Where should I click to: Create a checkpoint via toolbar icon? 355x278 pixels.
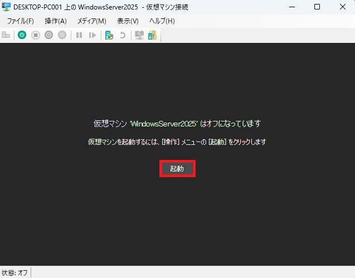coord(109,35)
